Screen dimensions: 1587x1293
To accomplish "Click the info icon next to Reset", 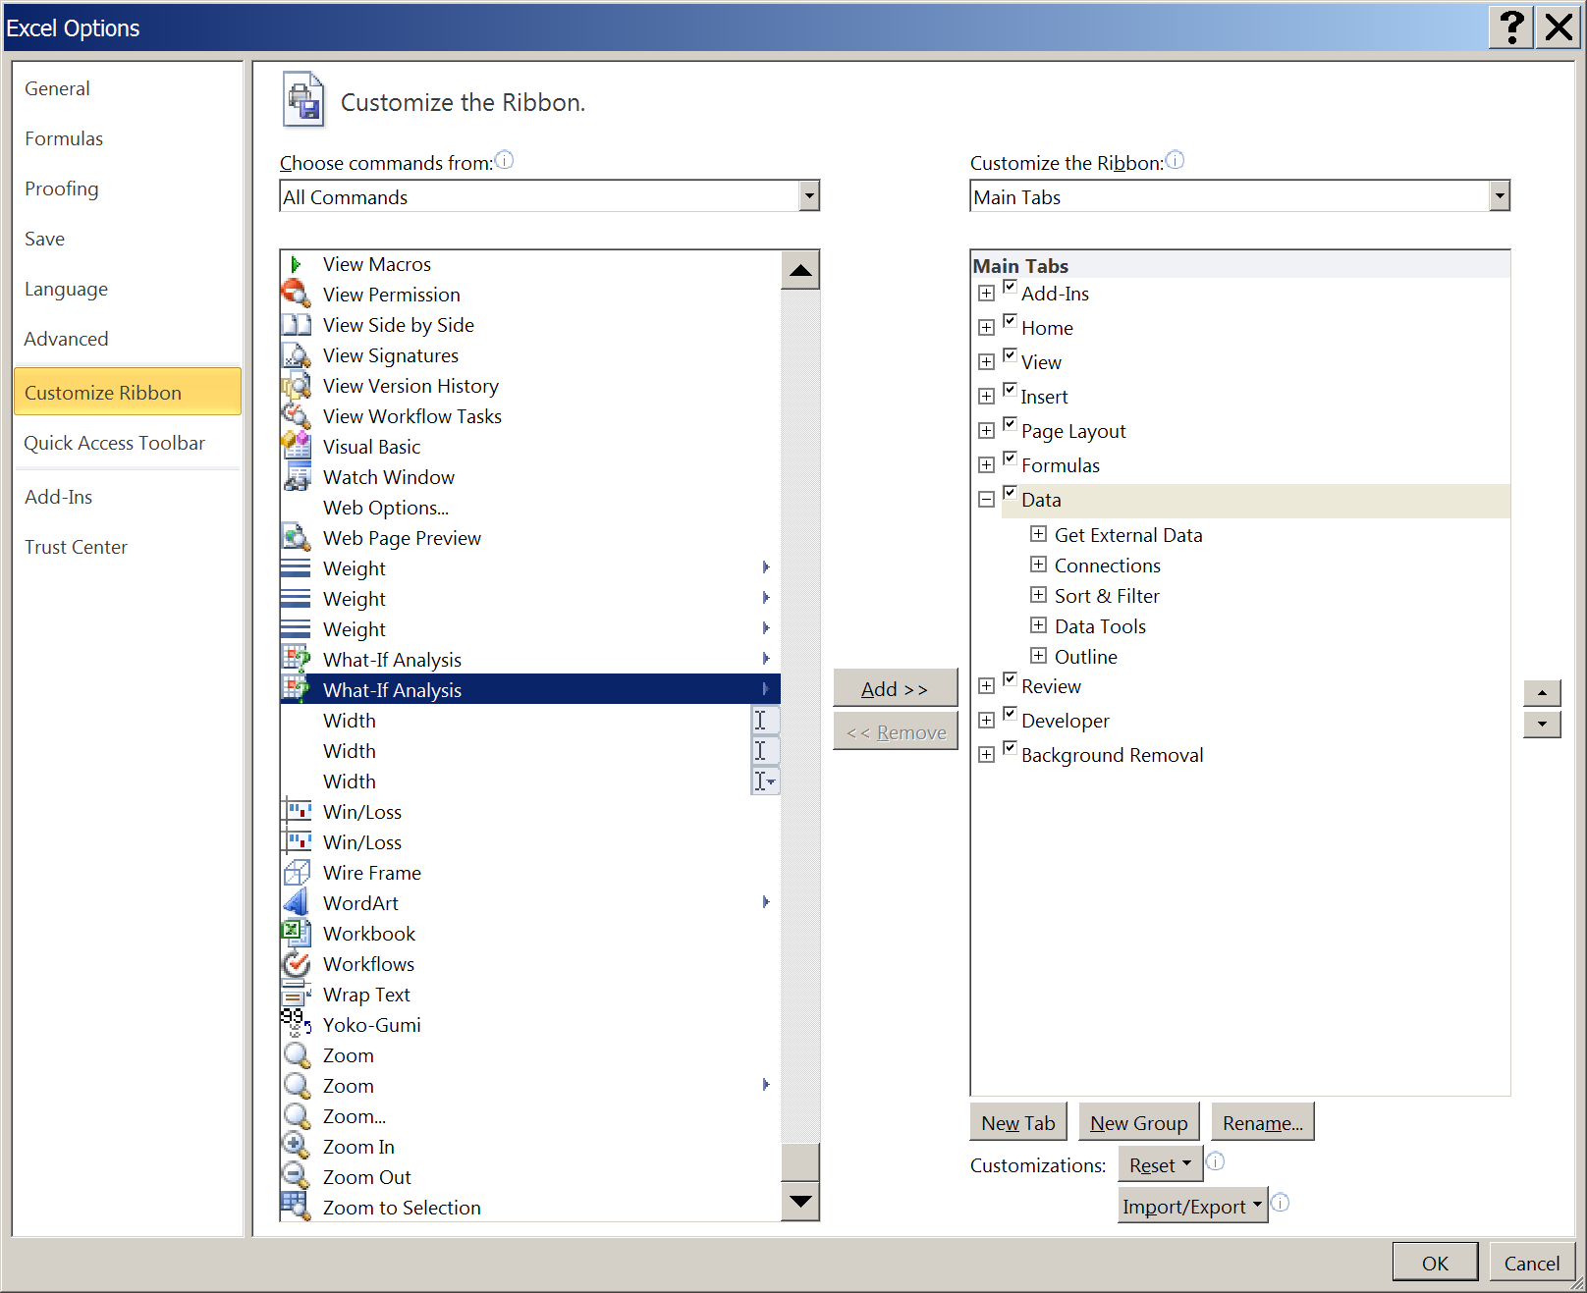I will tap(1215, 1161).
